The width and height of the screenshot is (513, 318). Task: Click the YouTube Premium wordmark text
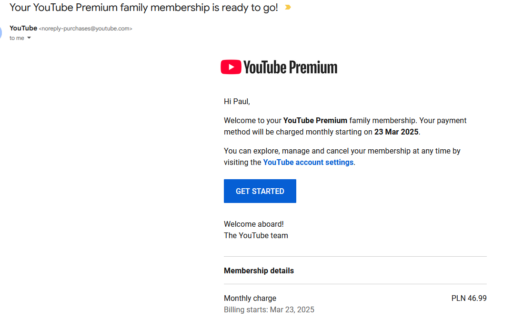coord(290,67)
